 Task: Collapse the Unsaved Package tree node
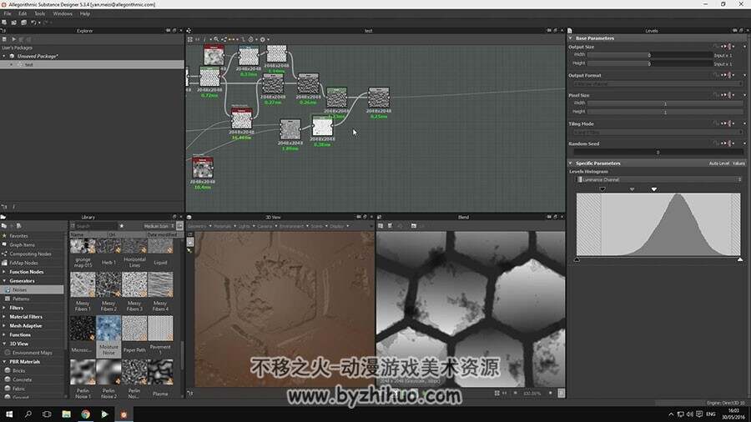(x=4, y=56)
